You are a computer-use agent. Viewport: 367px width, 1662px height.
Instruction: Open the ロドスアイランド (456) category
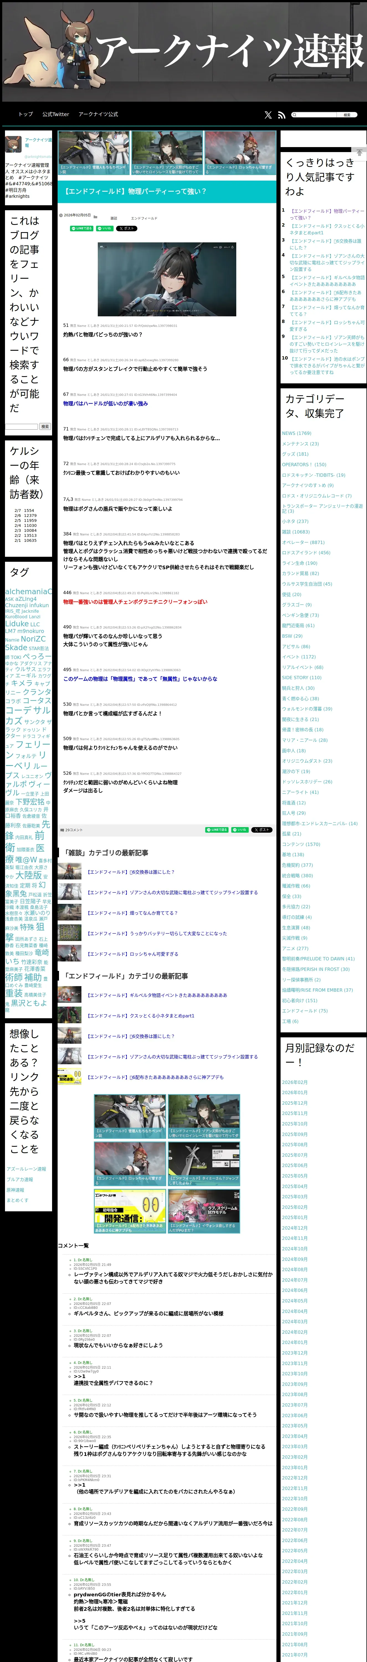click(306, 552)
